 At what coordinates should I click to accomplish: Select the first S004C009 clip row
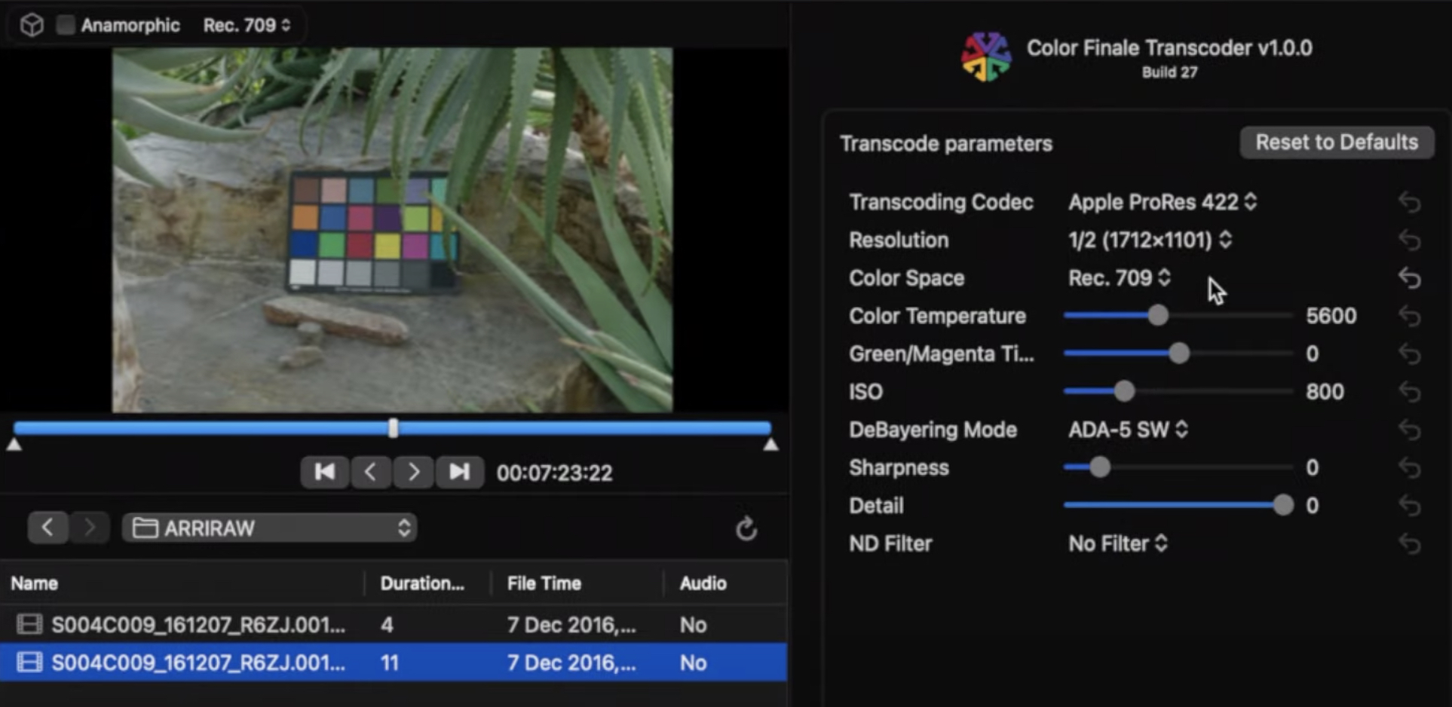302,624
